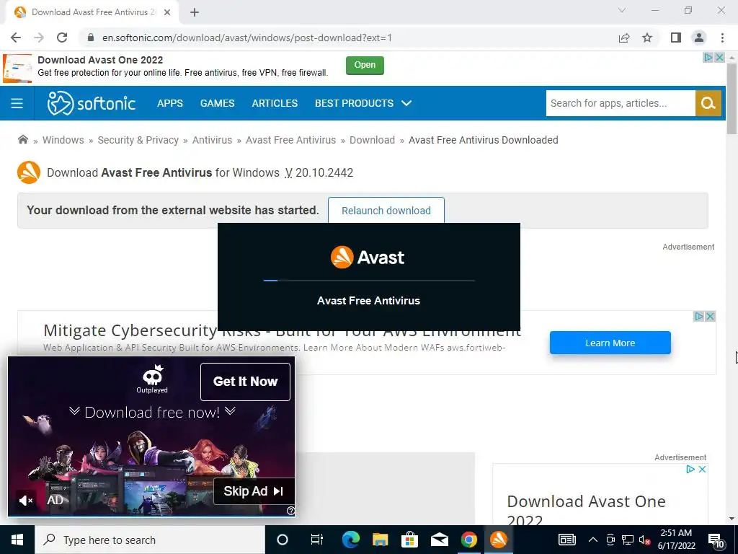The height and width of the screenshot is (554, 738).
Task: View site security lock icon
Action: (91, 38)
